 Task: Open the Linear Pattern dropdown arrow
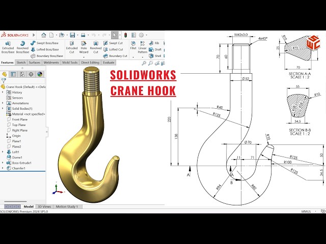pos(143,57)
